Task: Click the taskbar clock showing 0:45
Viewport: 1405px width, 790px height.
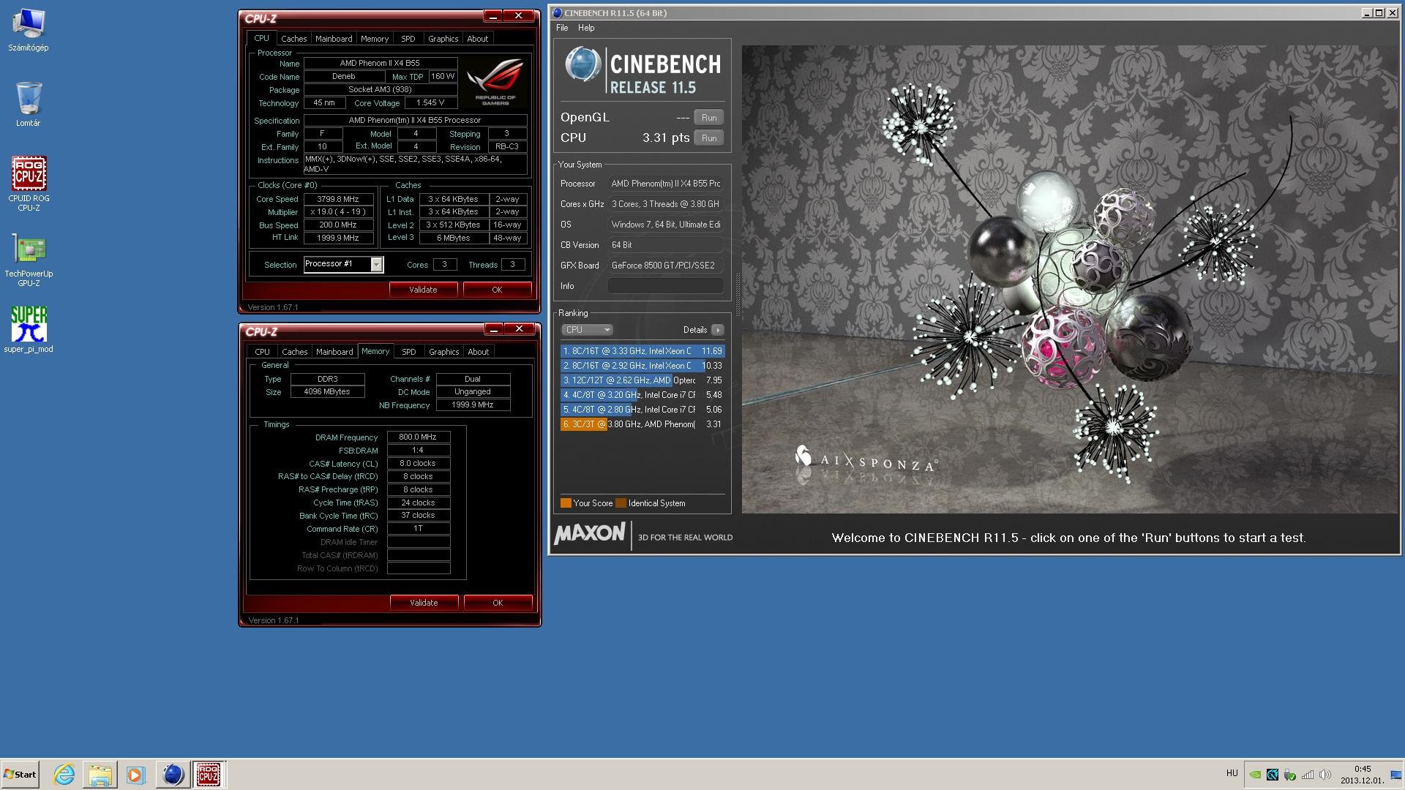Action: point(1362,775)
